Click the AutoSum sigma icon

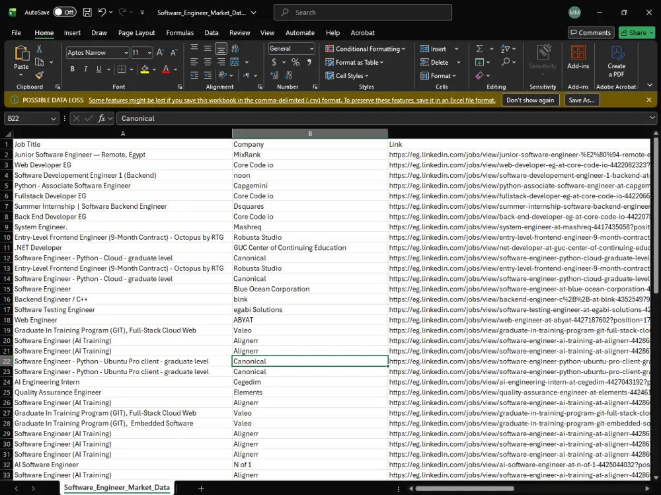[x=480, y=49]
